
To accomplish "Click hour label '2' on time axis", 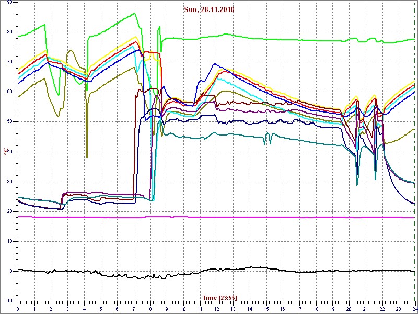I will coord(51,310).
